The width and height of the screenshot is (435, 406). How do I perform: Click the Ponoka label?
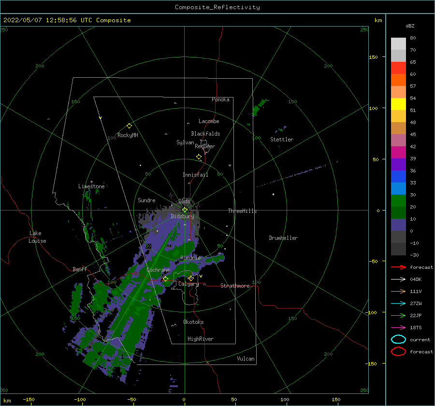[x=220, y=99]
